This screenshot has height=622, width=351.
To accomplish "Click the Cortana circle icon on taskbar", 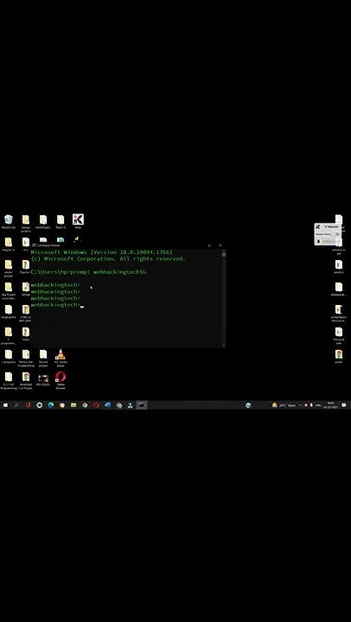I will click(39, 405).
